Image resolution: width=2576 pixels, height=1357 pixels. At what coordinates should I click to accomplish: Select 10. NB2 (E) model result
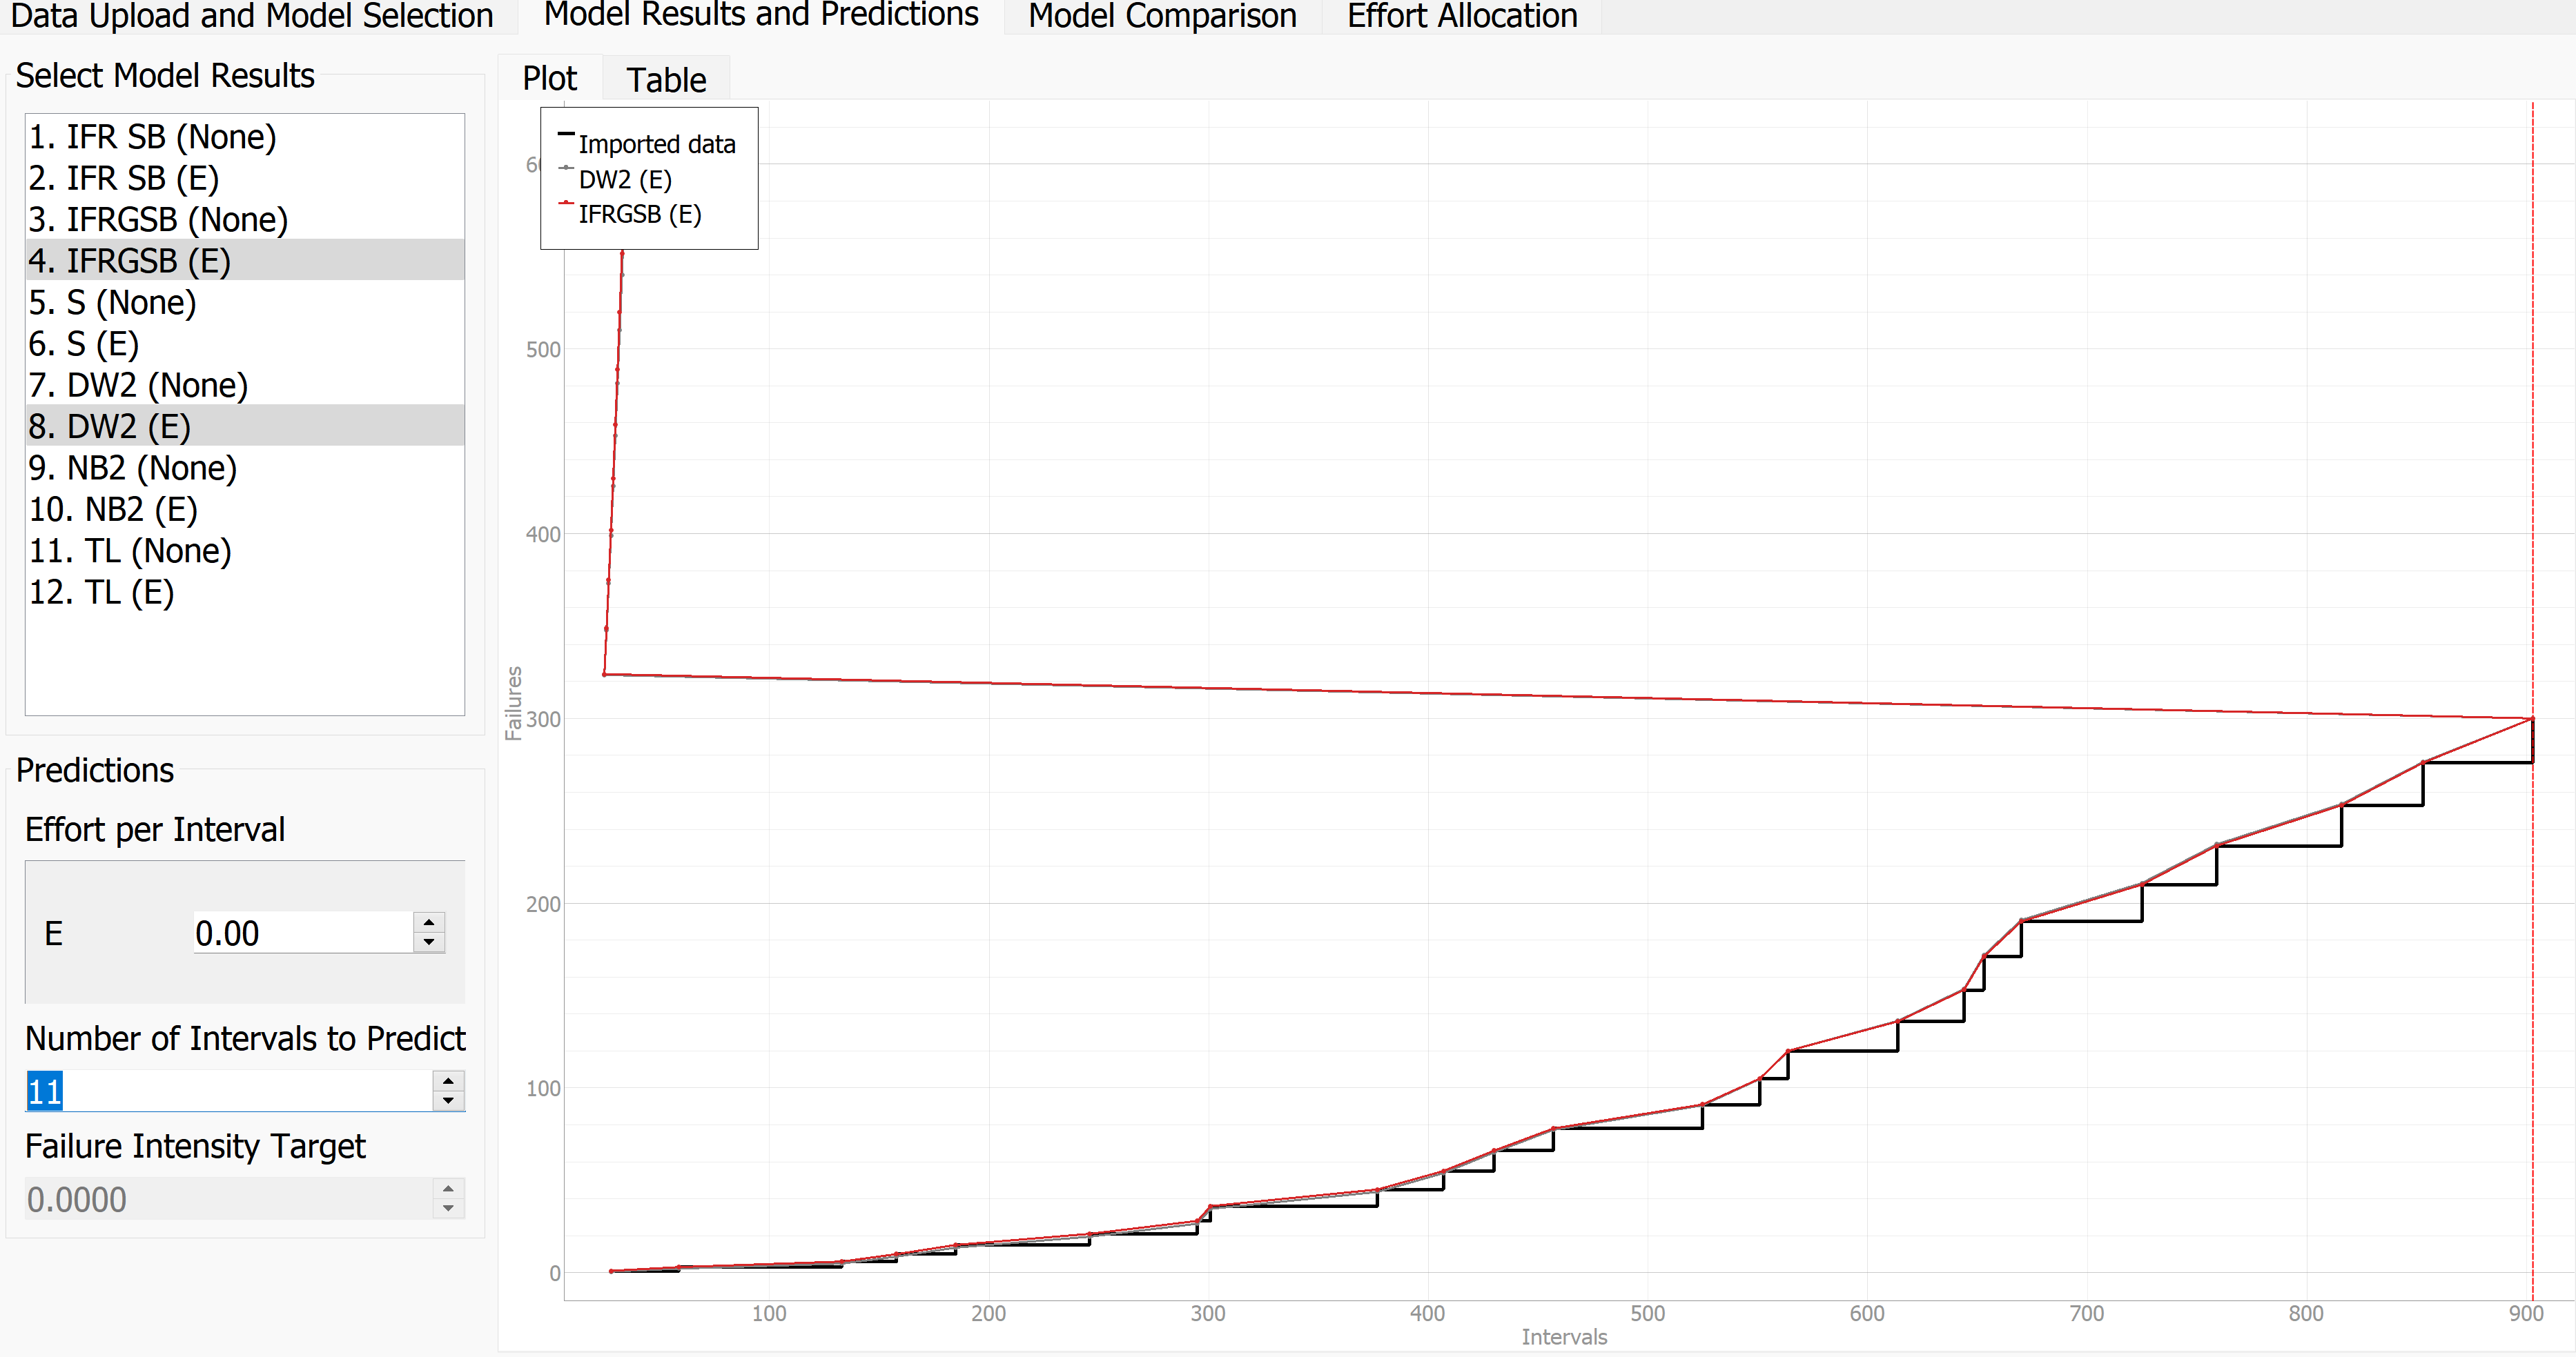coord(113,510)
